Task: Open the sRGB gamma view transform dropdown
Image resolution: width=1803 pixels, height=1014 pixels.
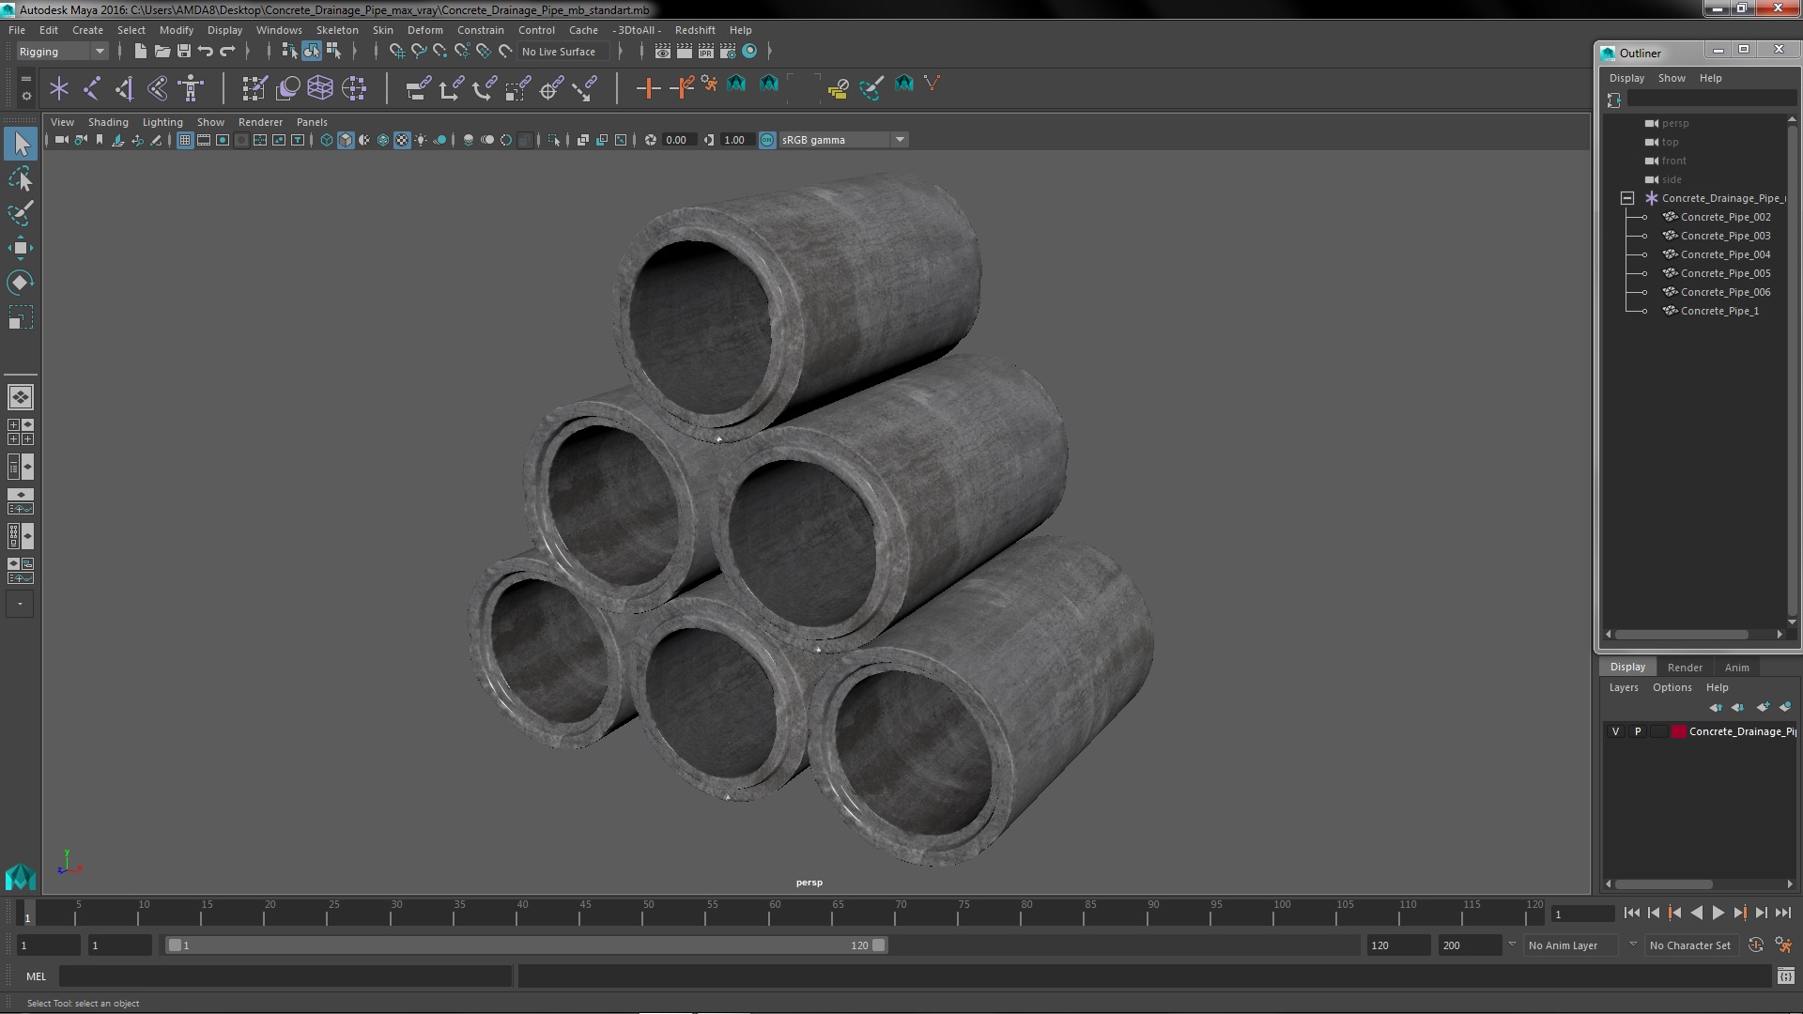Action: point(900,140)
